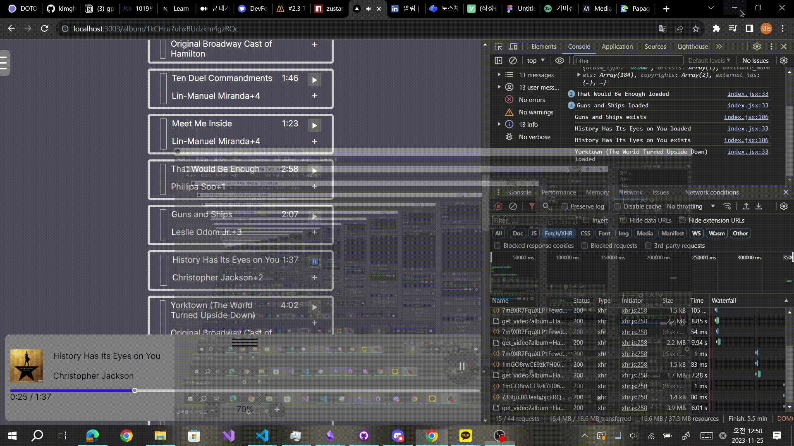Check the Blocked requests checkbox
The height and width of the screenshot is (446, 794).
point(585,246)
